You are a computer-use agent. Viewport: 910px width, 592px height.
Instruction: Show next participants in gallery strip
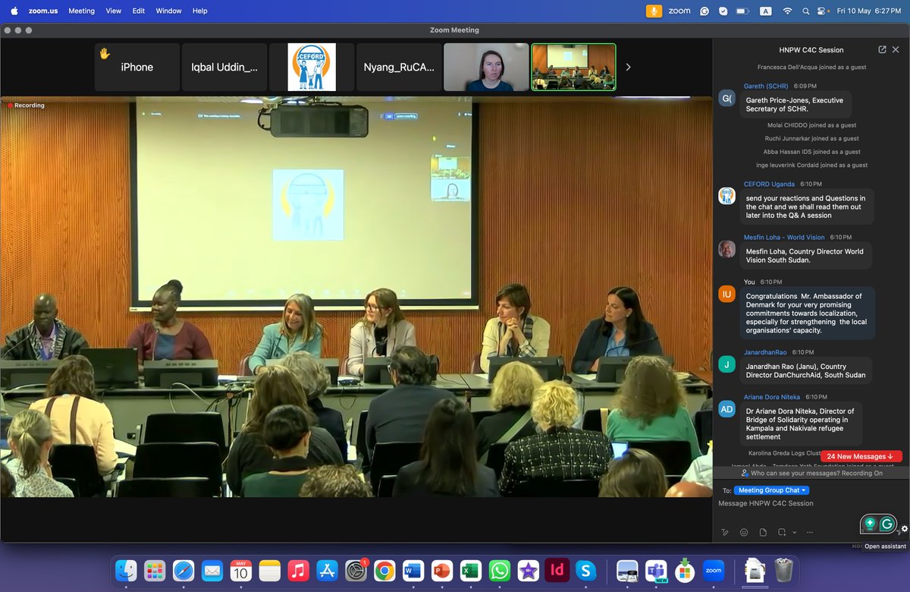[628, 67]
